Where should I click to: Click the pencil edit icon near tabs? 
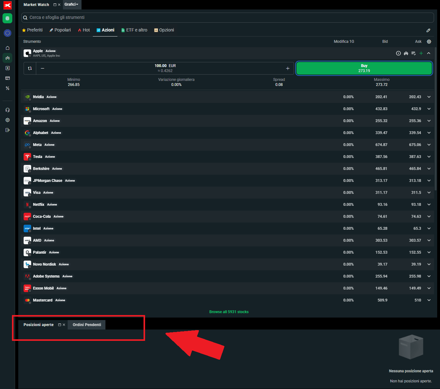pos(428,30)
